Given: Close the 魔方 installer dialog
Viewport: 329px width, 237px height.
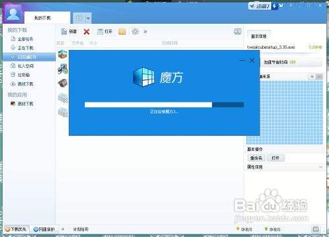Looking at the screenshot, I should (x=252, y=60).
